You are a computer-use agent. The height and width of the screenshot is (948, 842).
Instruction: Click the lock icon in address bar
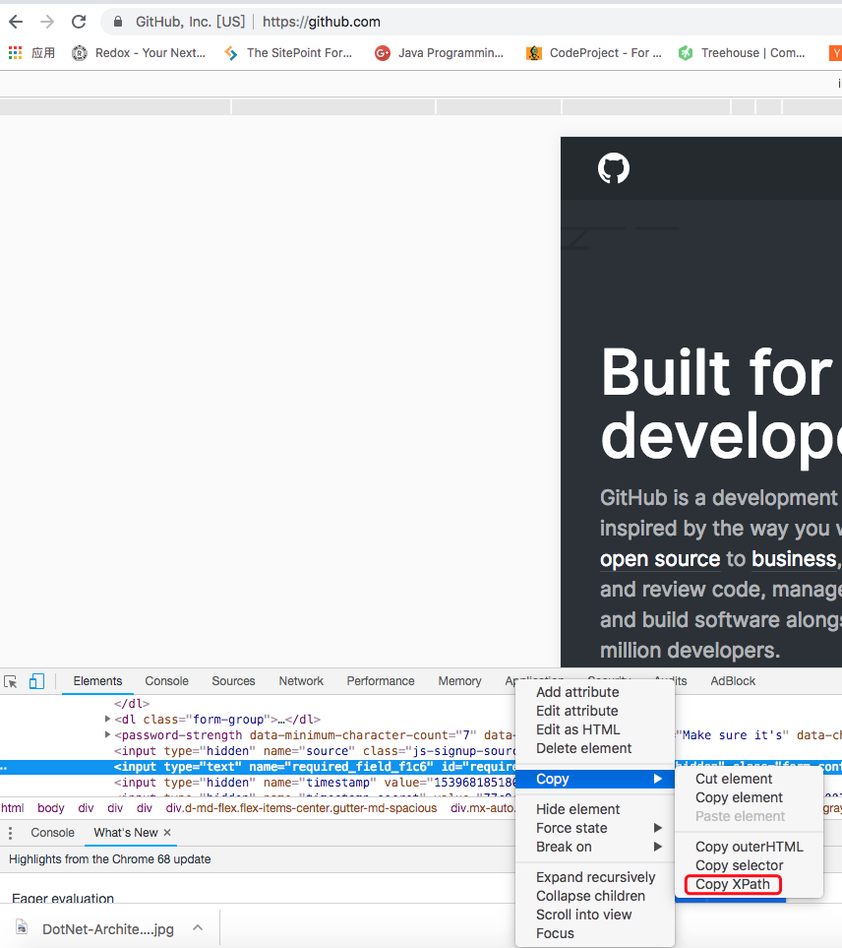tap(118, 23)
